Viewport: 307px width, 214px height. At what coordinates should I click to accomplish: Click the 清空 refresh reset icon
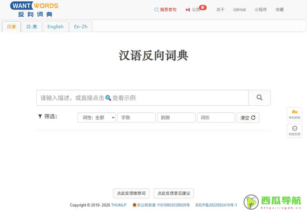(x=253, y=117)
